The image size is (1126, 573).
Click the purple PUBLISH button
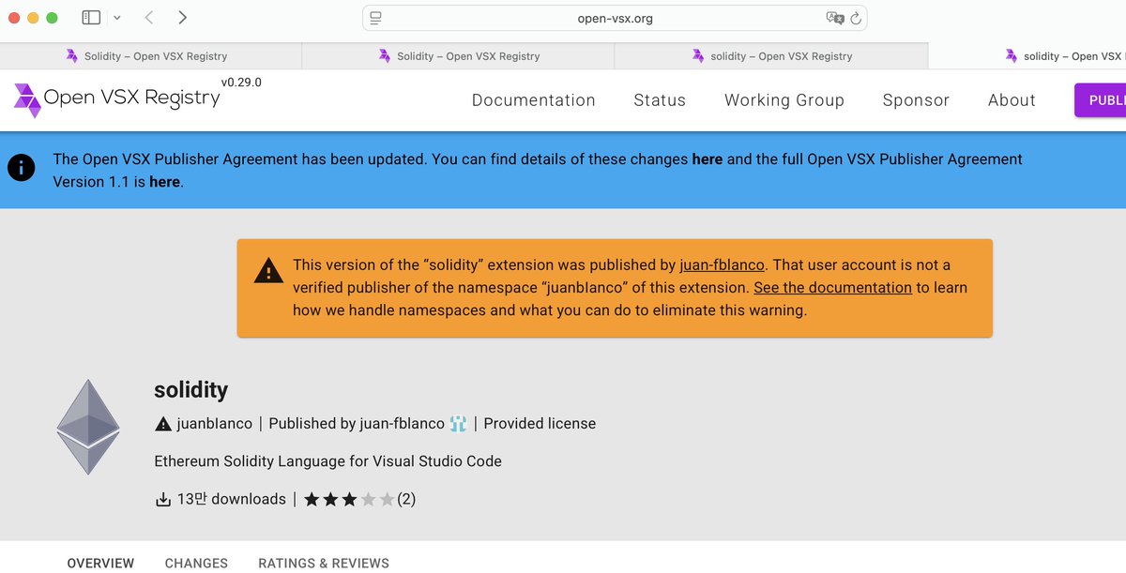click(x=1101, y=100)
